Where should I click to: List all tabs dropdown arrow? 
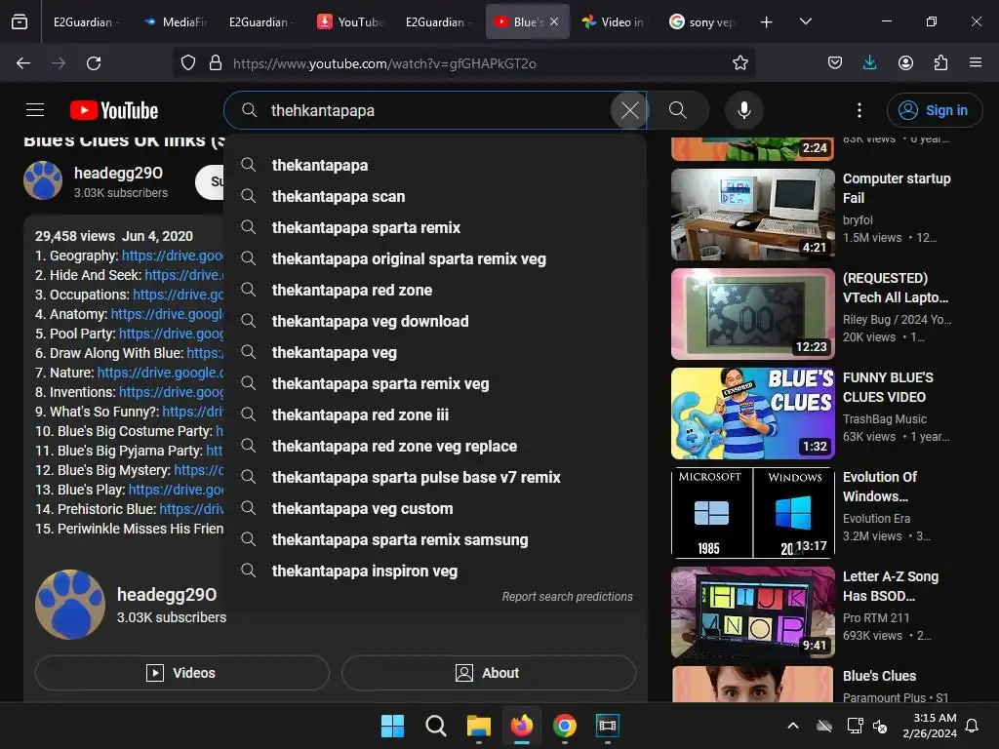click(x=805, y=21)
